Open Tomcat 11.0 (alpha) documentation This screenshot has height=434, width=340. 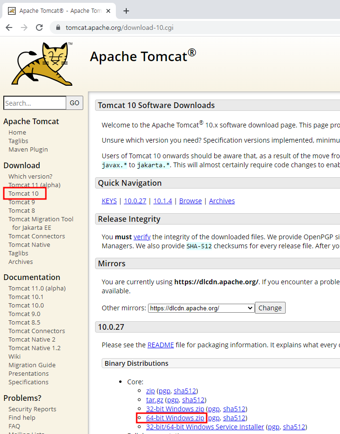(x=37, y=288)
